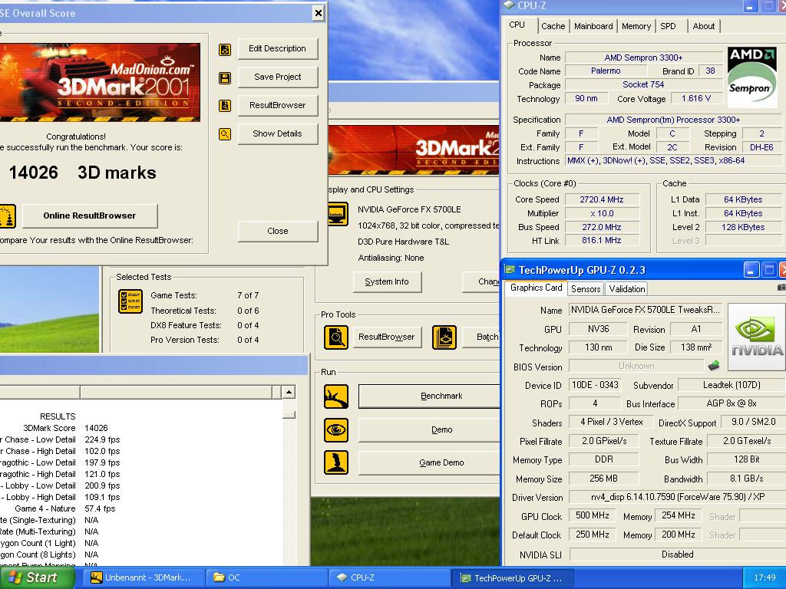
Task: Click the CPU-Z title bar icon
Action: coord(509,5)
